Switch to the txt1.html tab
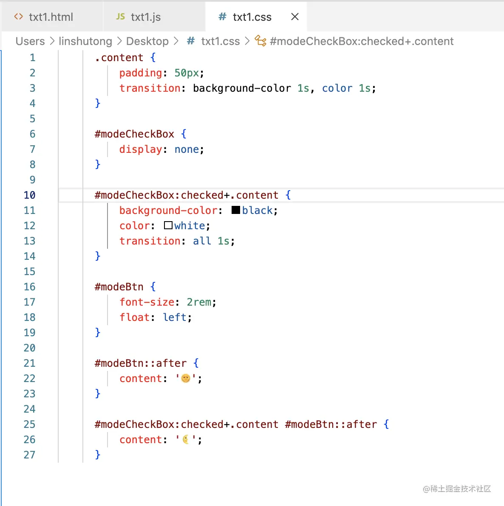 [52, 17]
